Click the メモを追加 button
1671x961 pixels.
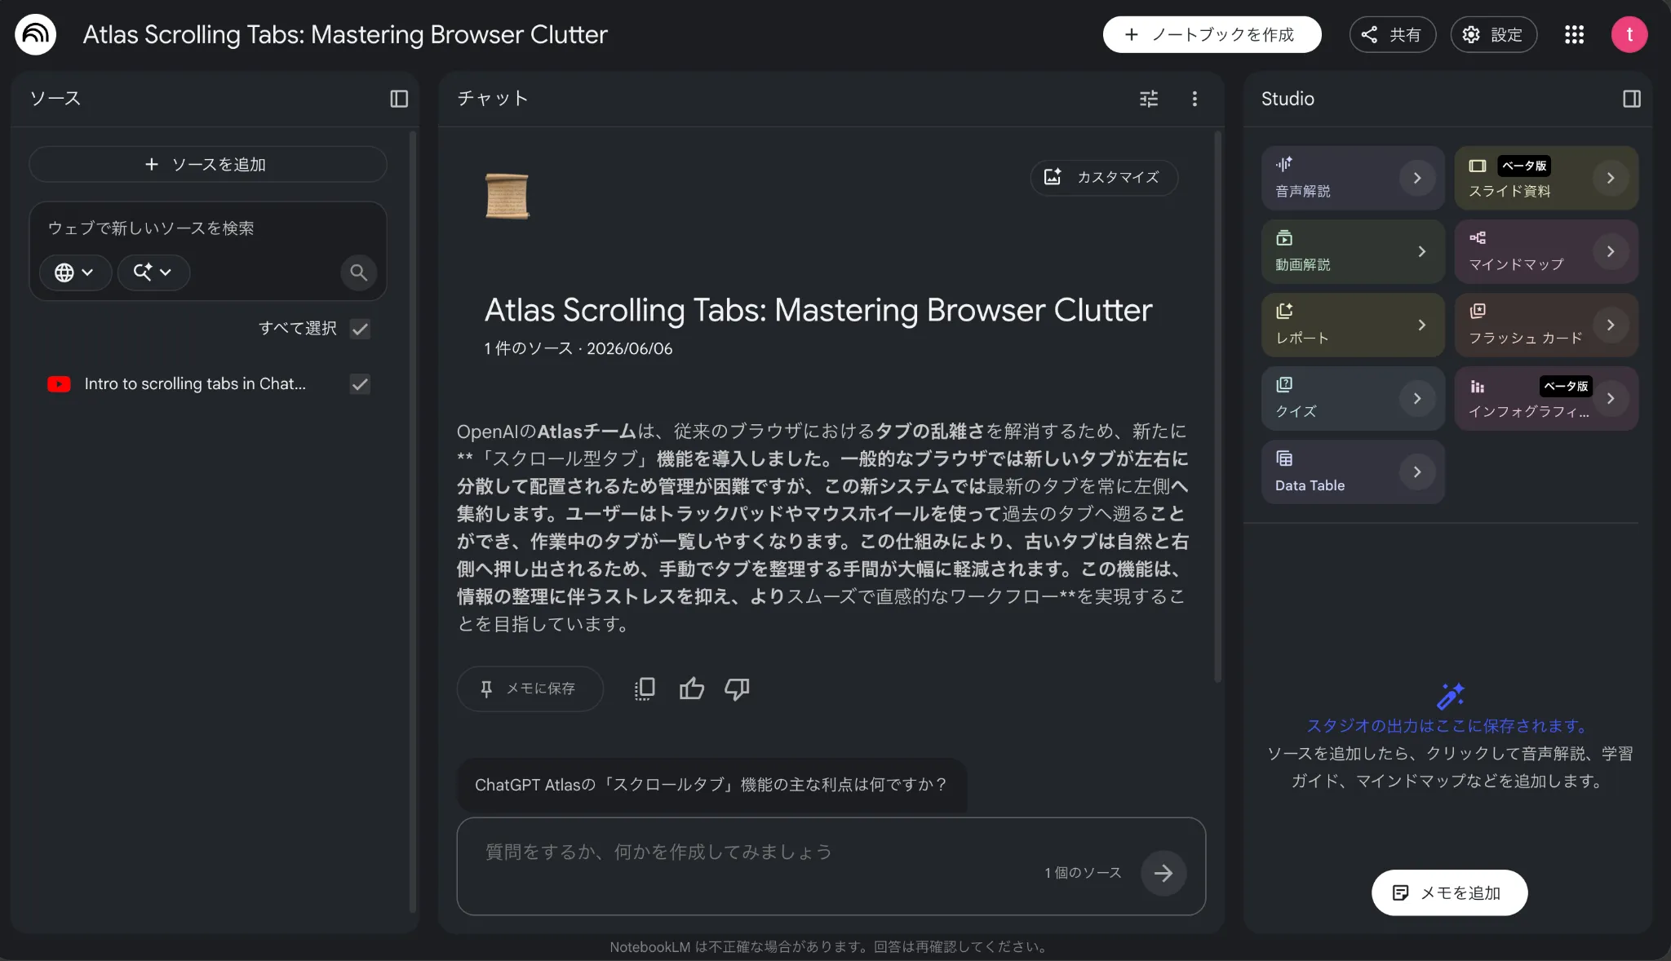[1449, 892]
